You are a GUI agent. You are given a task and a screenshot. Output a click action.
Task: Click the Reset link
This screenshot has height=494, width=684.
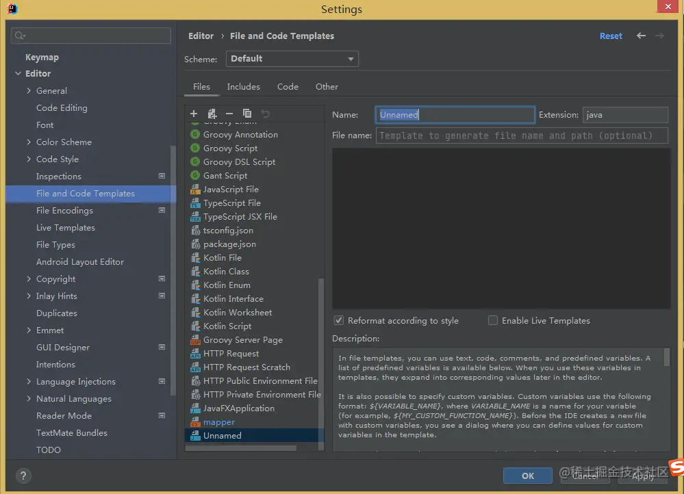pyautogui.click(x=611, y=36)
